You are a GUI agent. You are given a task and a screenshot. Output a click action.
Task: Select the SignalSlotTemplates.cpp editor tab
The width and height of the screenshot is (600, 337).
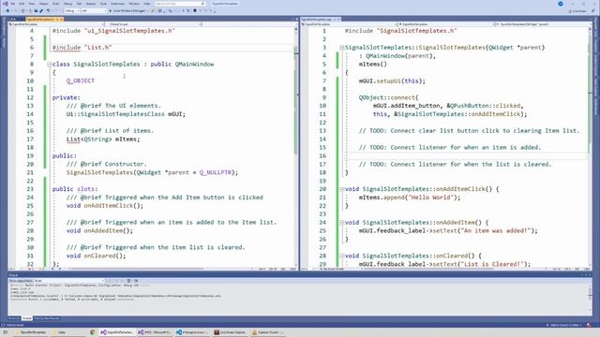(x=316, y=19)
